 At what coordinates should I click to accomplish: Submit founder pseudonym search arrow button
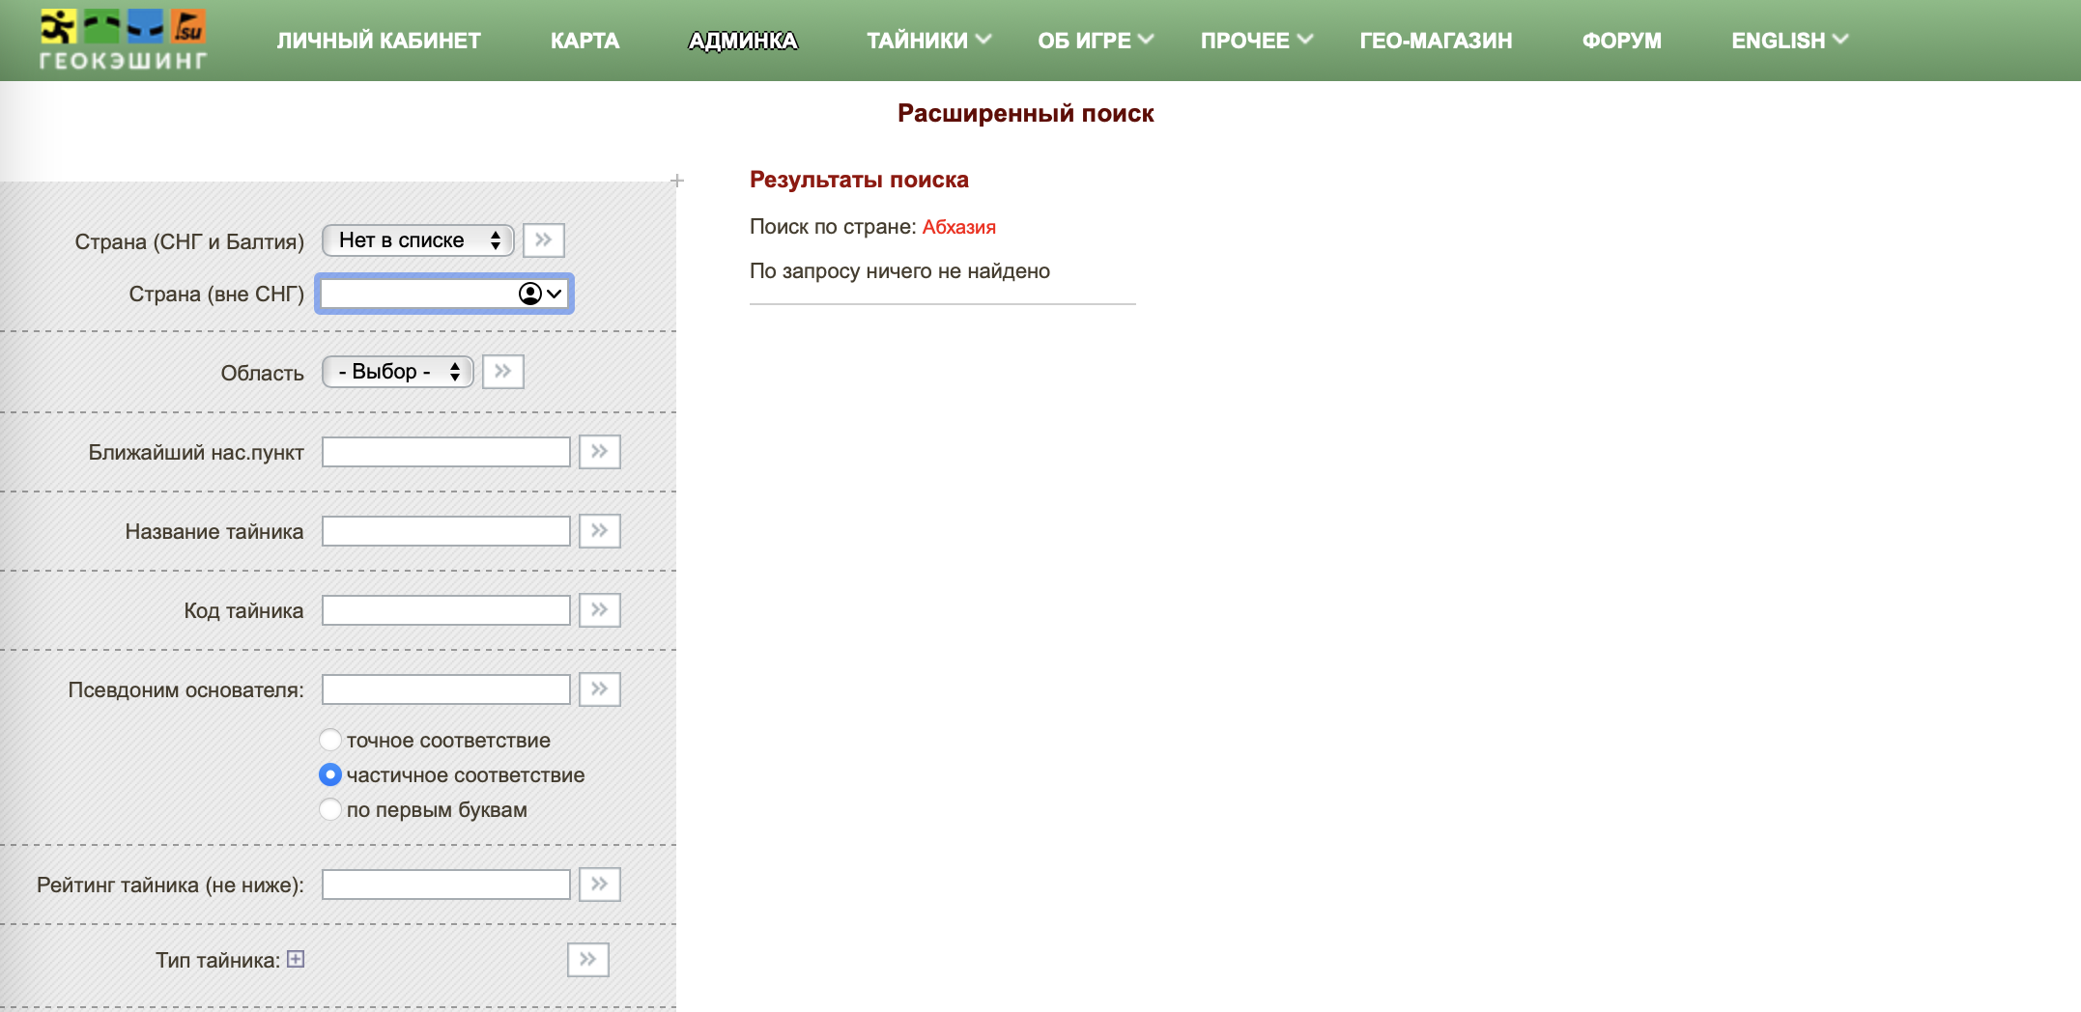(x=600, y=689)
